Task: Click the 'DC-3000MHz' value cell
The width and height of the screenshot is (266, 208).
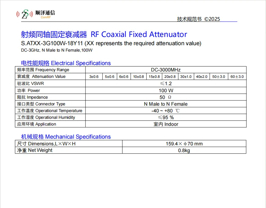Action: pyautogui.click(x=166, y=70)
